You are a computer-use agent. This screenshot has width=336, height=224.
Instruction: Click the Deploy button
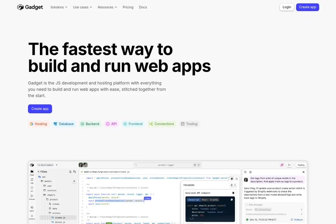(x=301, y=165)
